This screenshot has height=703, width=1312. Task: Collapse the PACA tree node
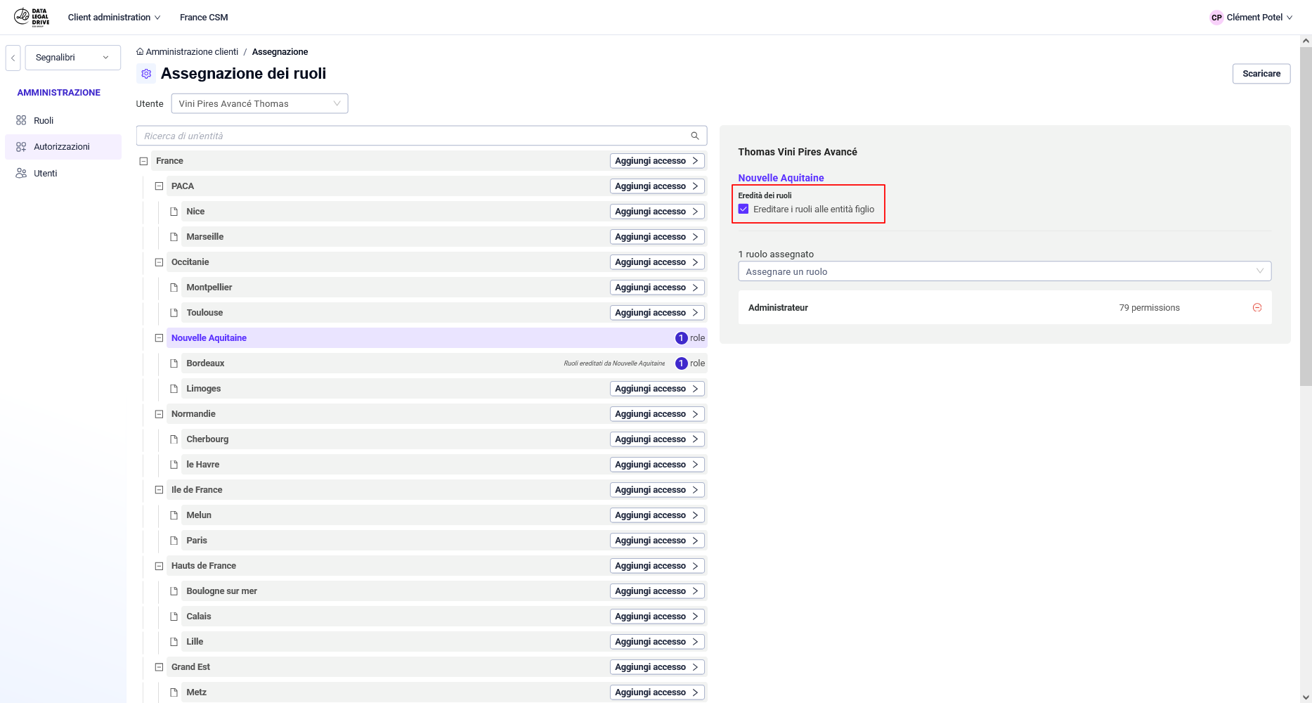point(159,186)
